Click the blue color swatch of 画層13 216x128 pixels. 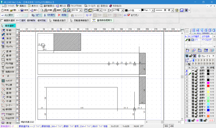coord(208,110)
